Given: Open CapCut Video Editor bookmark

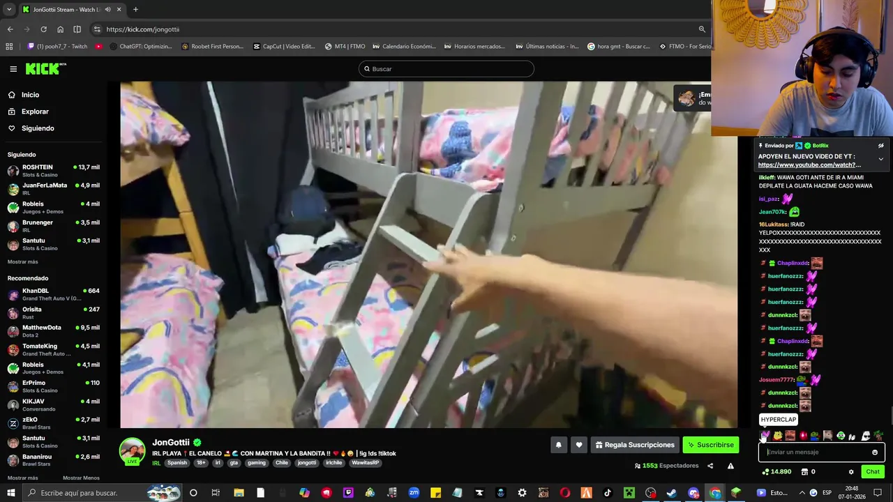Looking at the screenshot, I should click(x=284, y=47).
